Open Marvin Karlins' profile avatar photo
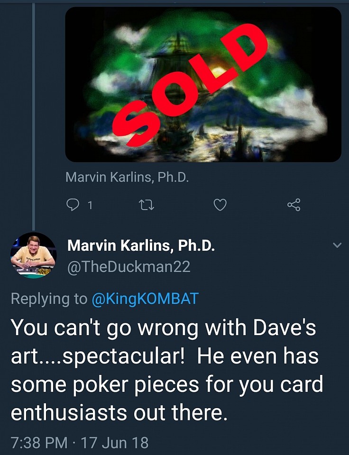 pos(33,255)
